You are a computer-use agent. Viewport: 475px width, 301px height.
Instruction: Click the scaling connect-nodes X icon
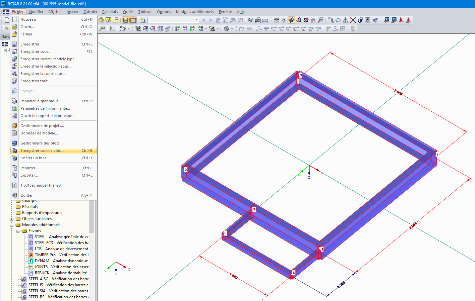(353, 20)
